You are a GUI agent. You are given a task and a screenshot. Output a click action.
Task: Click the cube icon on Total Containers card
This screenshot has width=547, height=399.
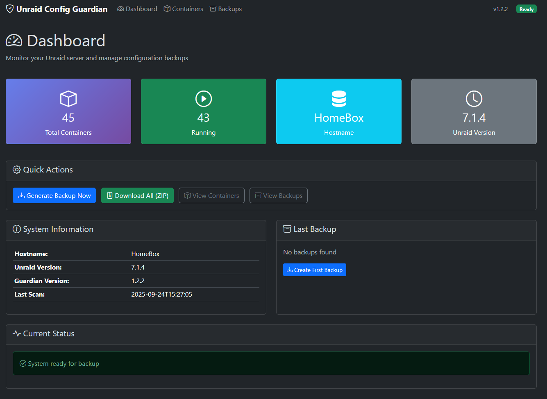click(x=68, y=99)
